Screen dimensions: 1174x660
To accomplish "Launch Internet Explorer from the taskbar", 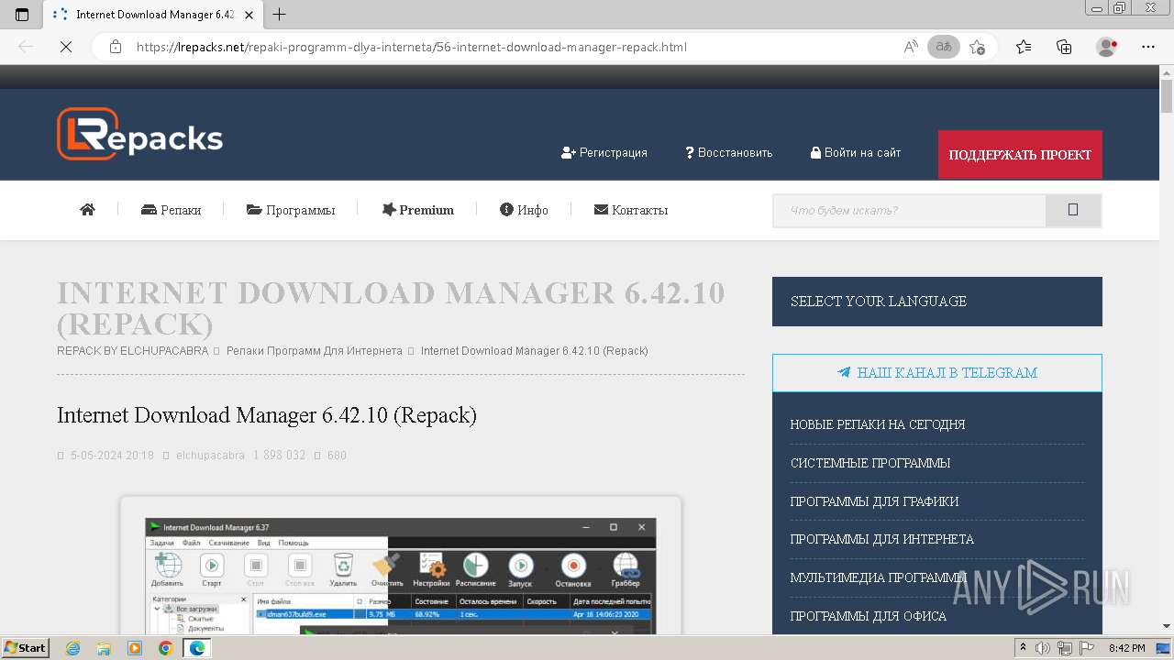I will tap(73, 648).
